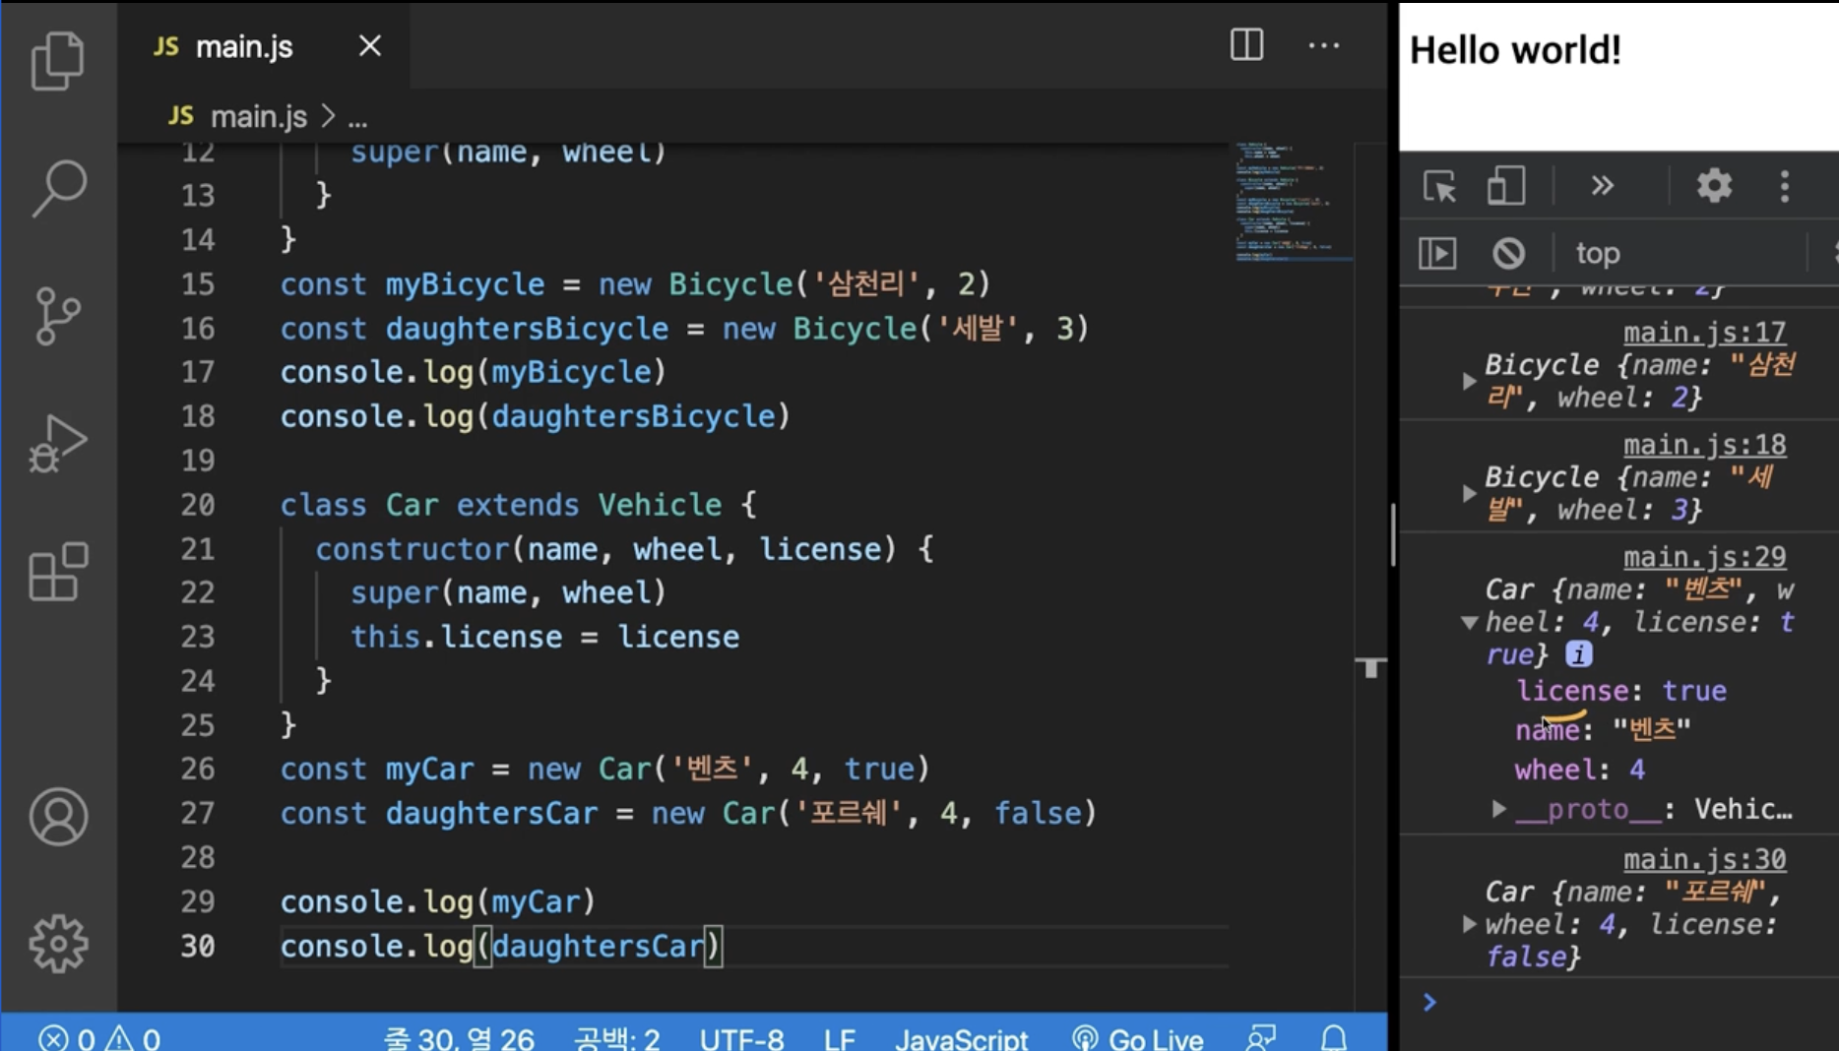Open DevTools customize menu
This screenshot has width=1839, height=1051.
pyautogui.click(x=1785, y=186)
